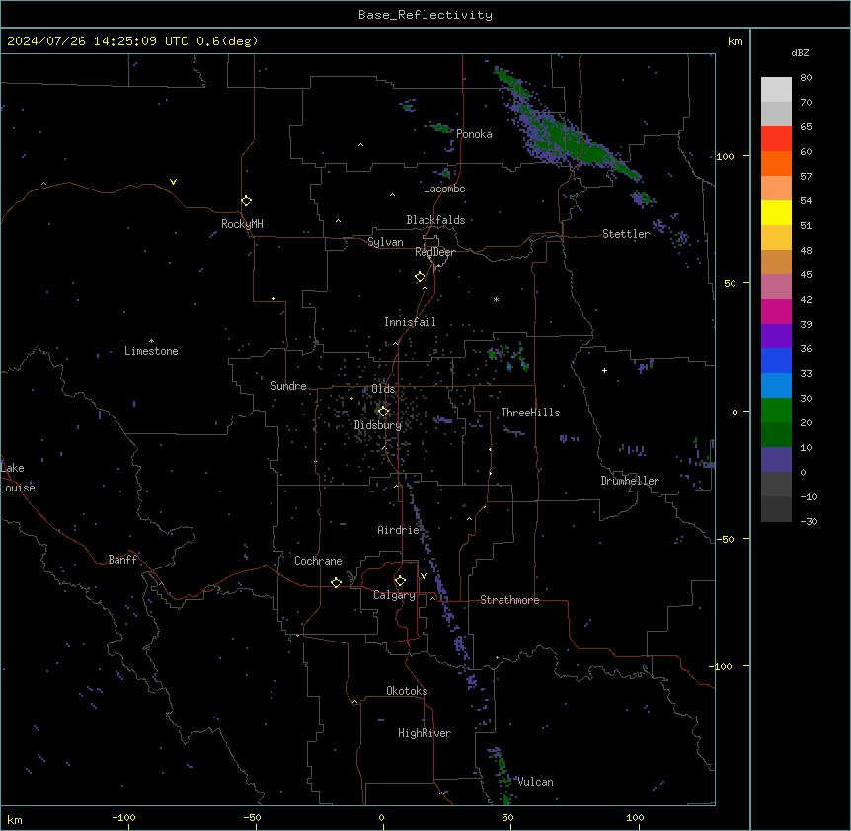Image resolution: width=851 pixels, height=831 pixels.
Task: Pick the purple 36-39 dBZ legend swatch
Action: pyautogui.click(x=776, y=337)
